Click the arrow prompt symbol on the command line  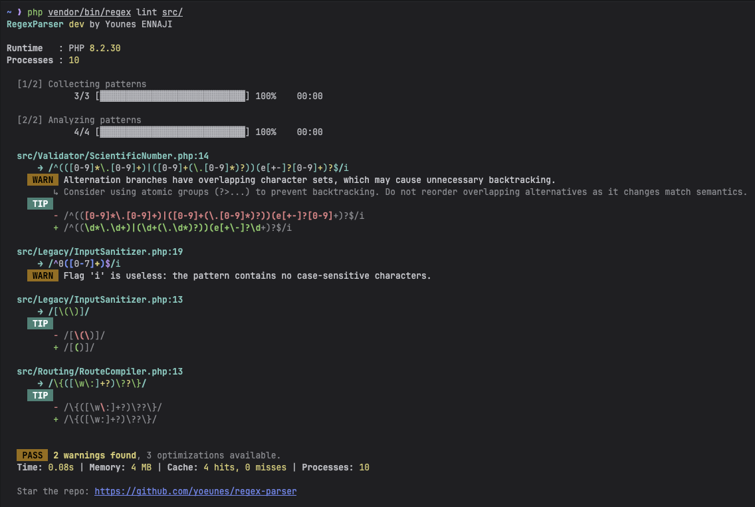point(19,11)
